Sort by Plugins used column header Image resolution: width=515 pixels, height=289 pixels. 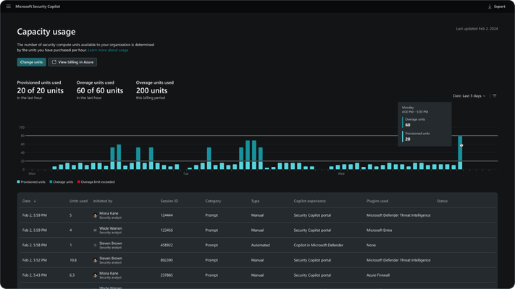pyautogui.click(x=377, y=201)
